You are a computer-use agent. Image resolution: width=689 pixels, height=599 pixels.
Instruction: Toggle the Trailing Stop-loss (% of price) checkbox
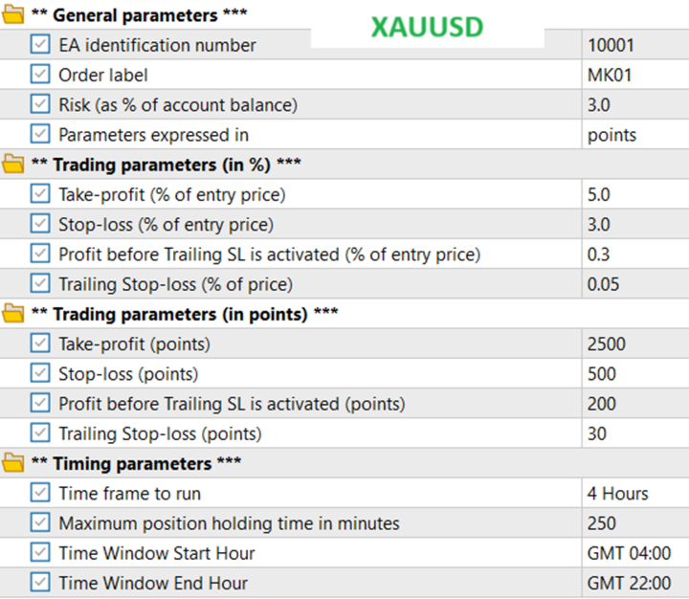point(40,284)
